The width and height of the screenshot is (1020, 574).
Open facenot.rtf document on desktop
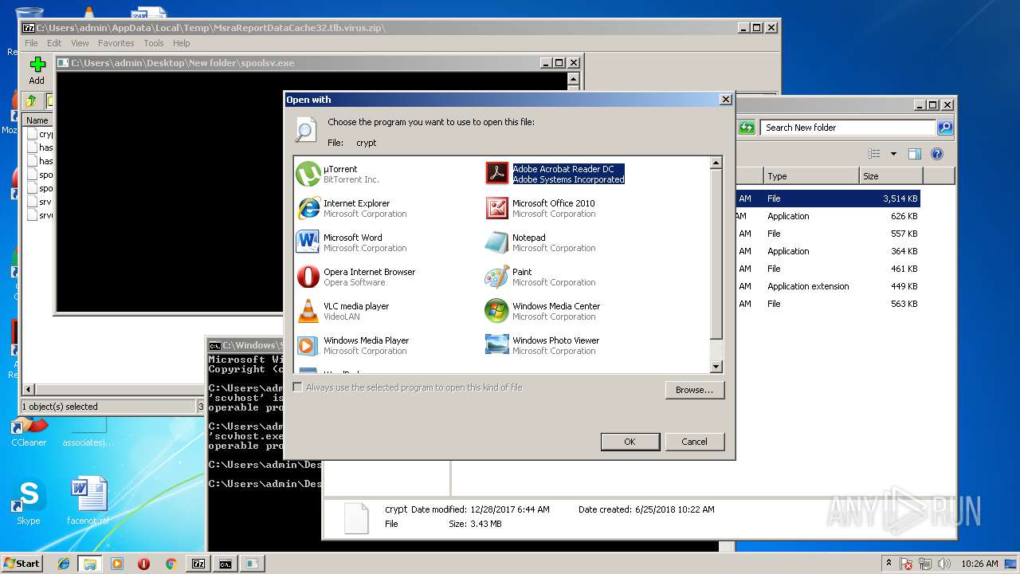(x=88, y=502)
